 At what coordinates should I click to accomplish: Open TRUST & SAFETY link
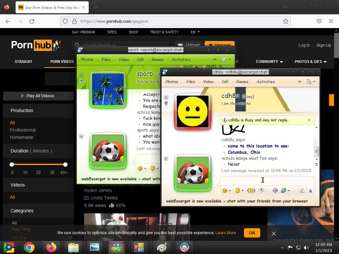tap(164, 32)
